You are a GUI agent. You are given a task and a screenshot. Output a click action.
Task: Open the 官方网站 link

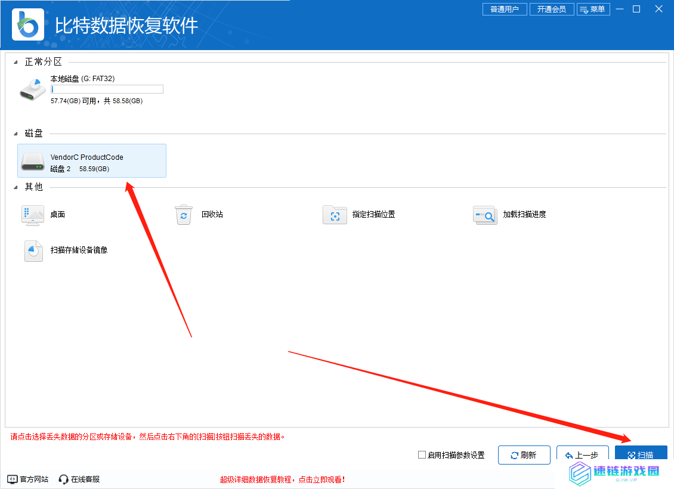[28, 479]
